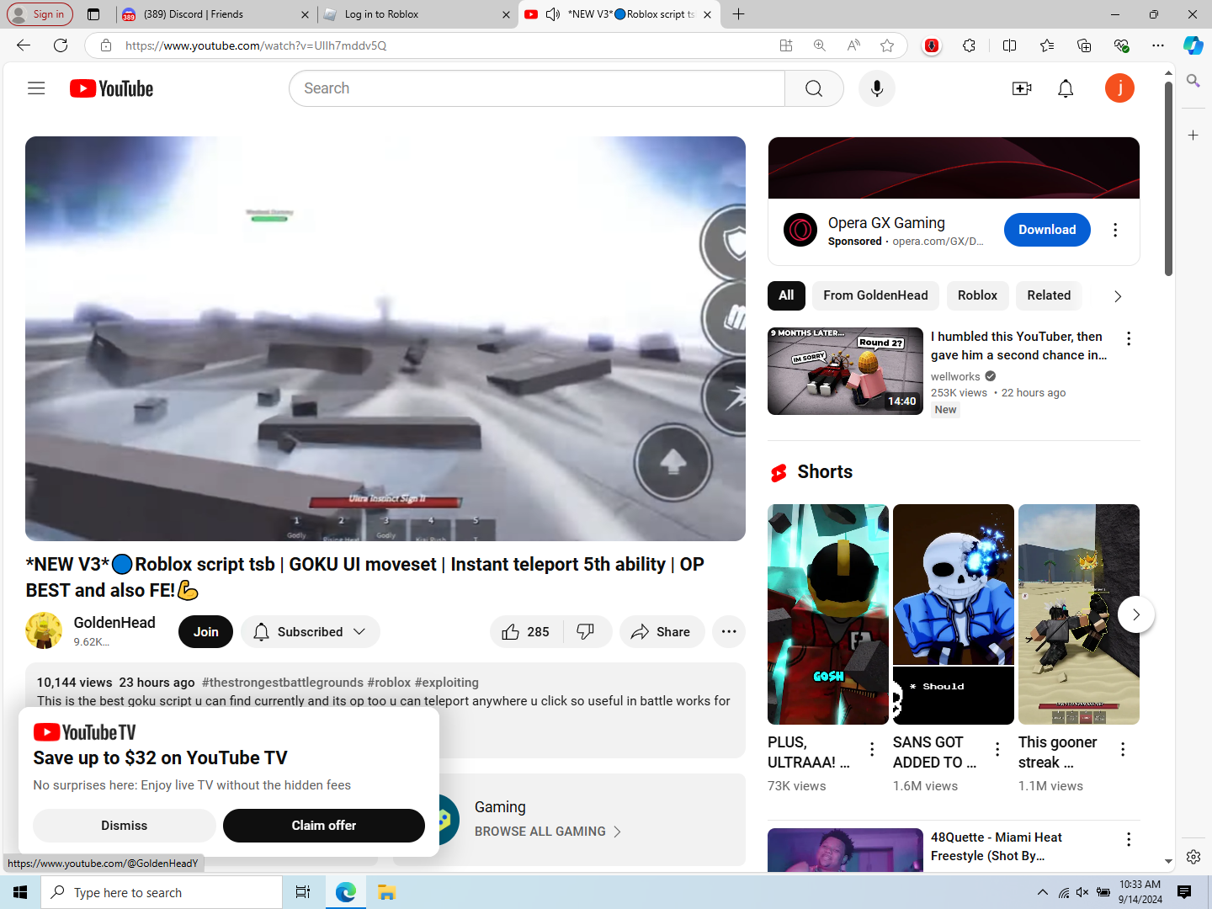
Task: Like the video with thumbs up
Action: 526,632
